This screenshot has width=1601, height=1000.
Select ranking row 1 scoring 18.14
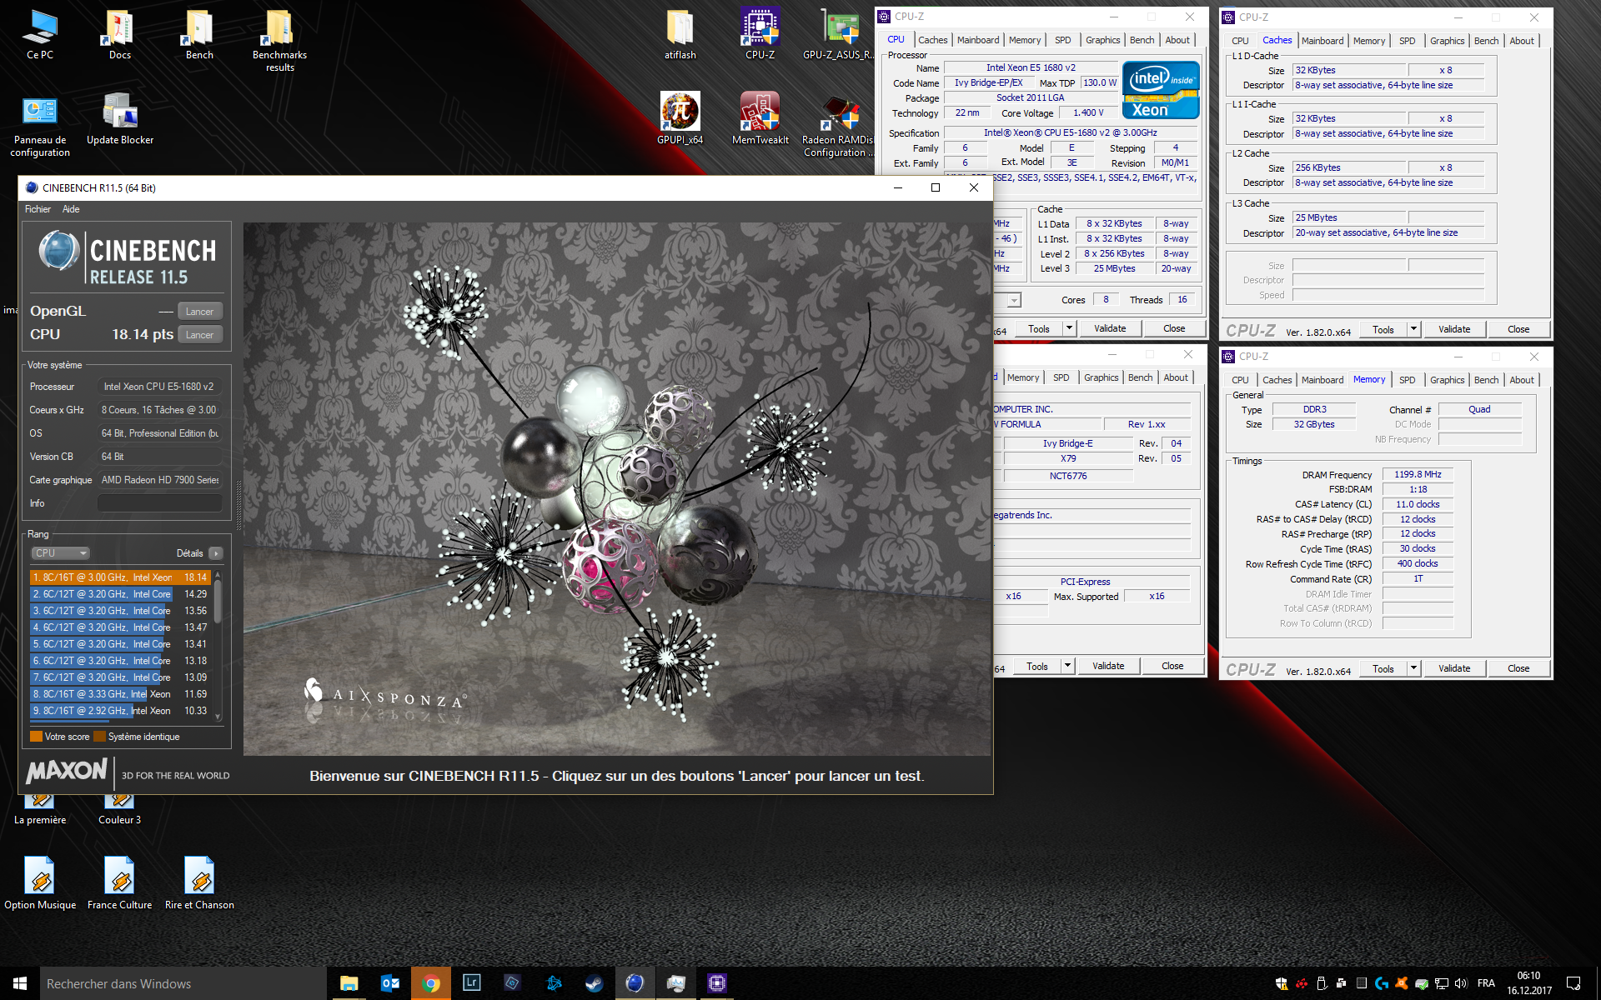120,577
